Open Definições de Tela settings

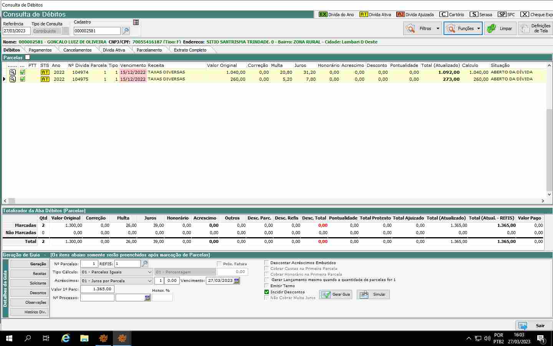point(535,28)
